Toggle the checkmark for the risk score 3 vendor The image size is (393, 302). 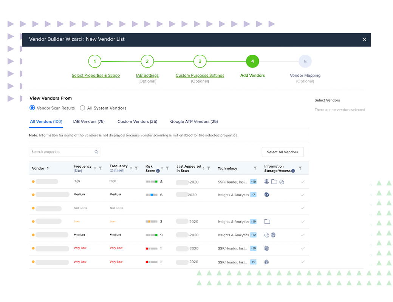pos(303,221)
